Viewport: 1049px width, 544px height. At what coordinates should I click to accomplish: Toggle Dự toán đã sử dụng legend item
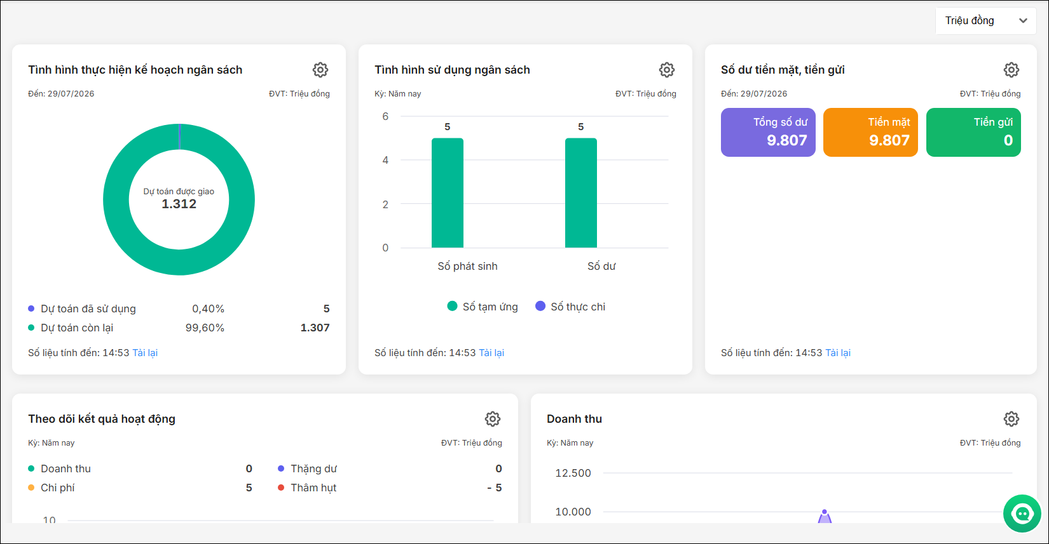coord(82,308)
